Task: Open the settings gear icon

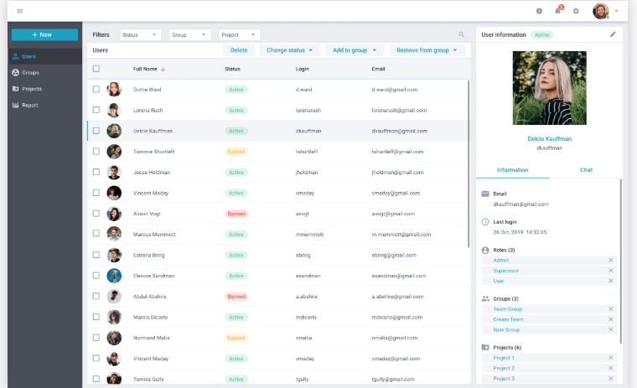Action: pyautogui.click(x=576, y=11)
